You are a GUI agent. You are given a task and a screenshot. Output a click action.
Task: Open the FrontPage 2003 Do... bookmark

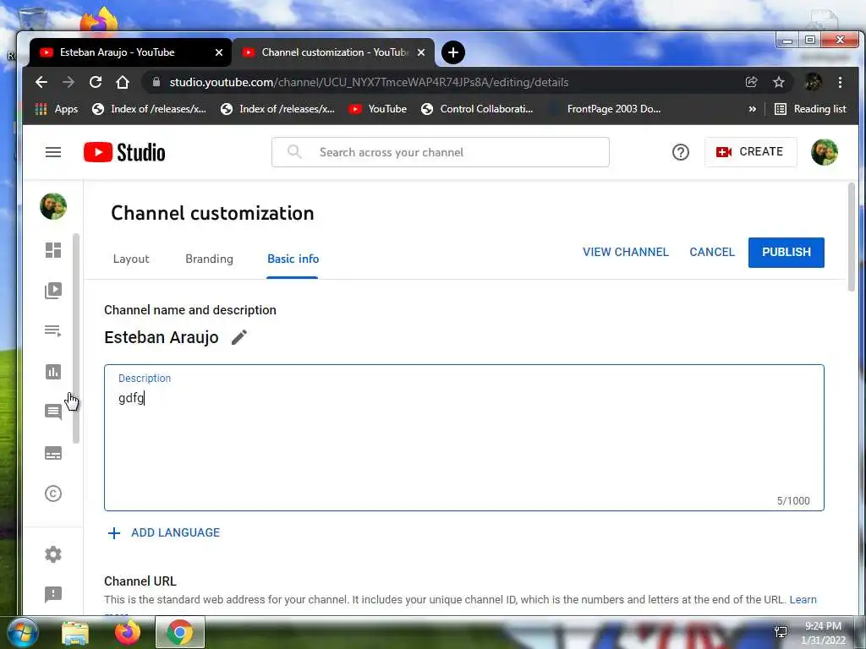point(604,109)
